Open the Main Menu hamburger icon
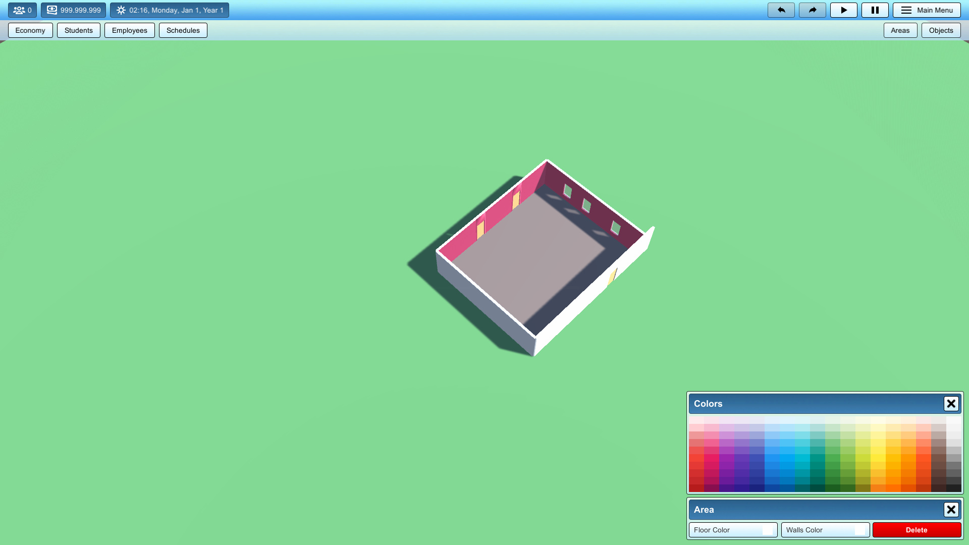Image resolution: width=969 pixels, height=545 pixels. pyautogui.click(x=906, y=10)
